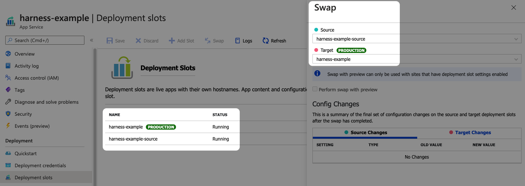Click the Tags icon in sidebar

pyautogui.click(x=8, y=90)
